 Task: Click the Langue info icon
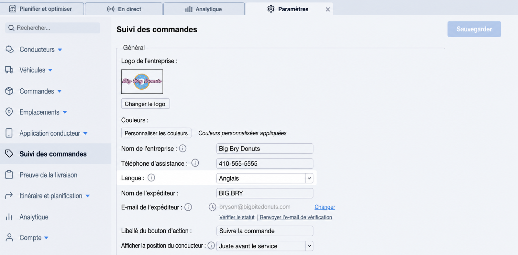click(151, 178)
